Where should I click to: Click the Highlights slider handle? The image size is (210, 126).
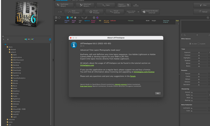tap(199, 58)
